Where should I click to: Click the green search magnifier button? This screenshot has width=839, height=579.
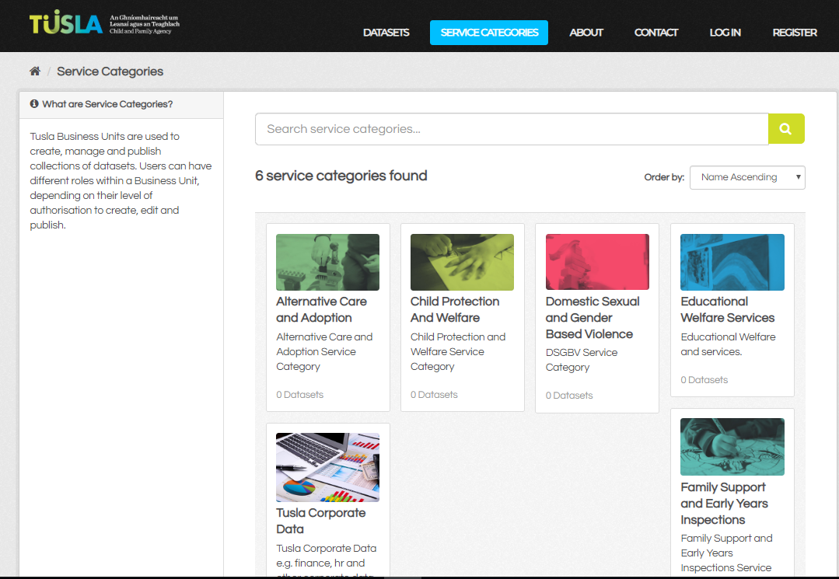click(x=786, y=129)
